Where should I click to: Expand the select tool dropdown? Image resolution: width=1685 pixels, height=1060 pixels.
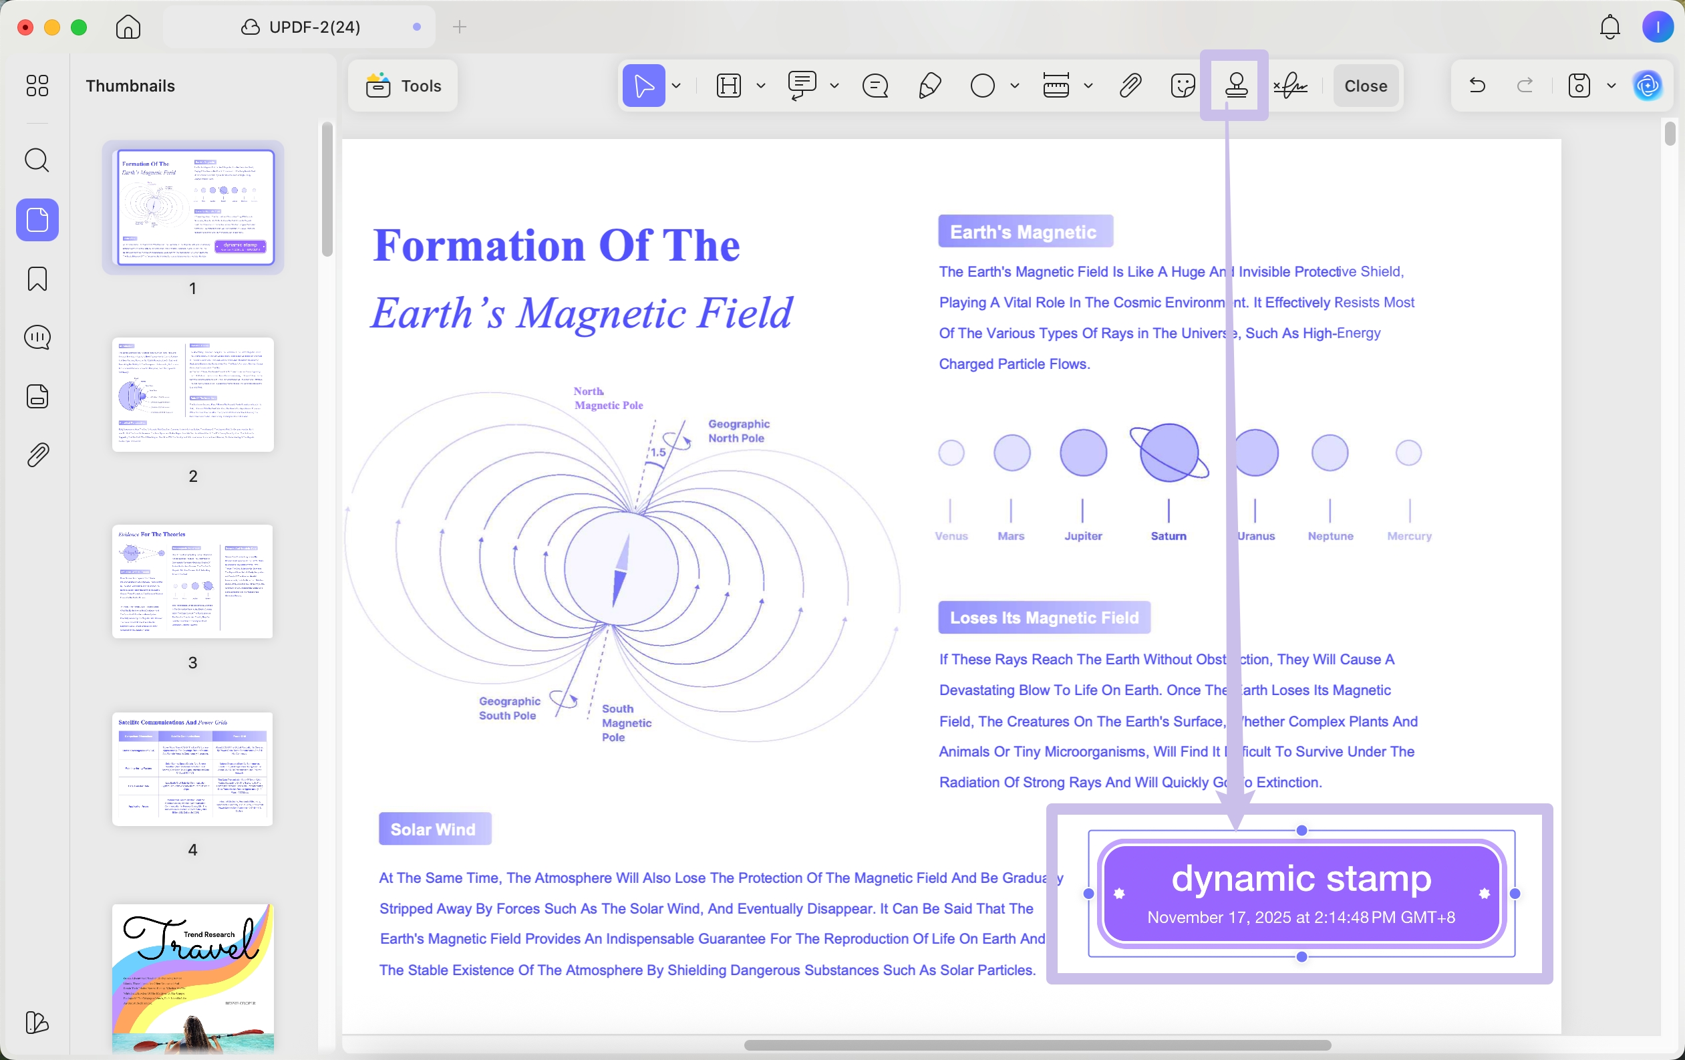pos(676,86)
